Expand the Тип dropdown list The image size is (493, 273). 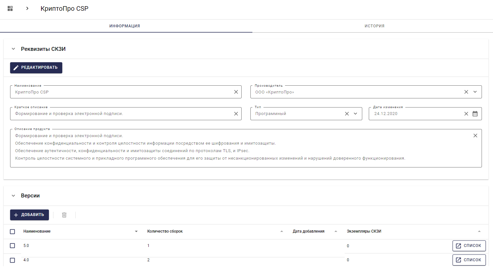coord(355,114)
